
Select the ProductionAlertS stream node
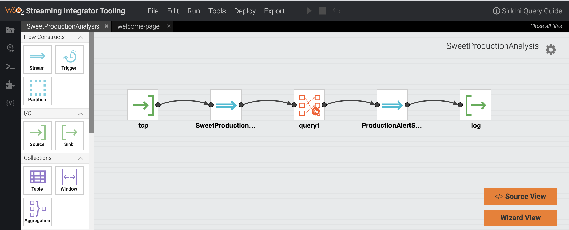point(392,105)
